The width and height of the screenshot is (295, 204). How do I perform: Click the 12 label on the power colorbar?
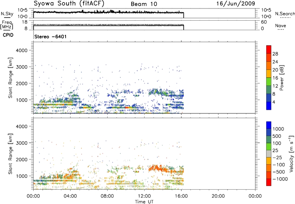click(275, 86)
